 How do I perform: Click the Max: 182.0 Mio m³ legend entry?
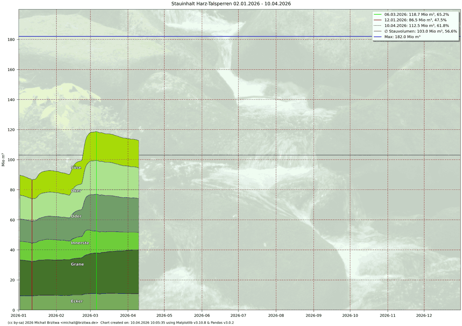click(397, 37)
